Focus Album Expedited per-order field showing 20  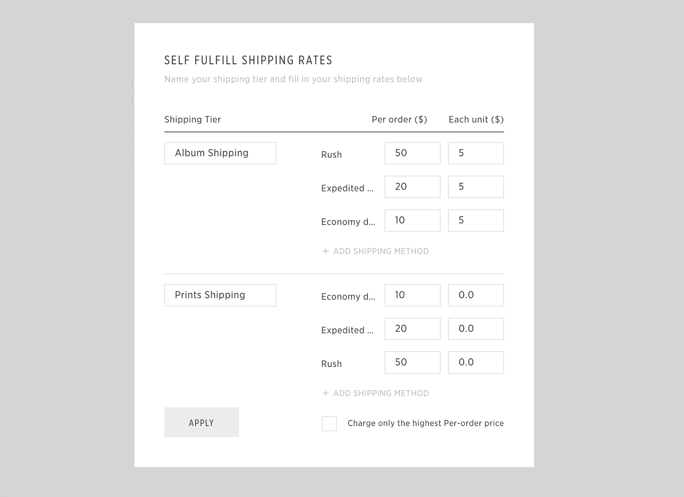pos(412,187)
